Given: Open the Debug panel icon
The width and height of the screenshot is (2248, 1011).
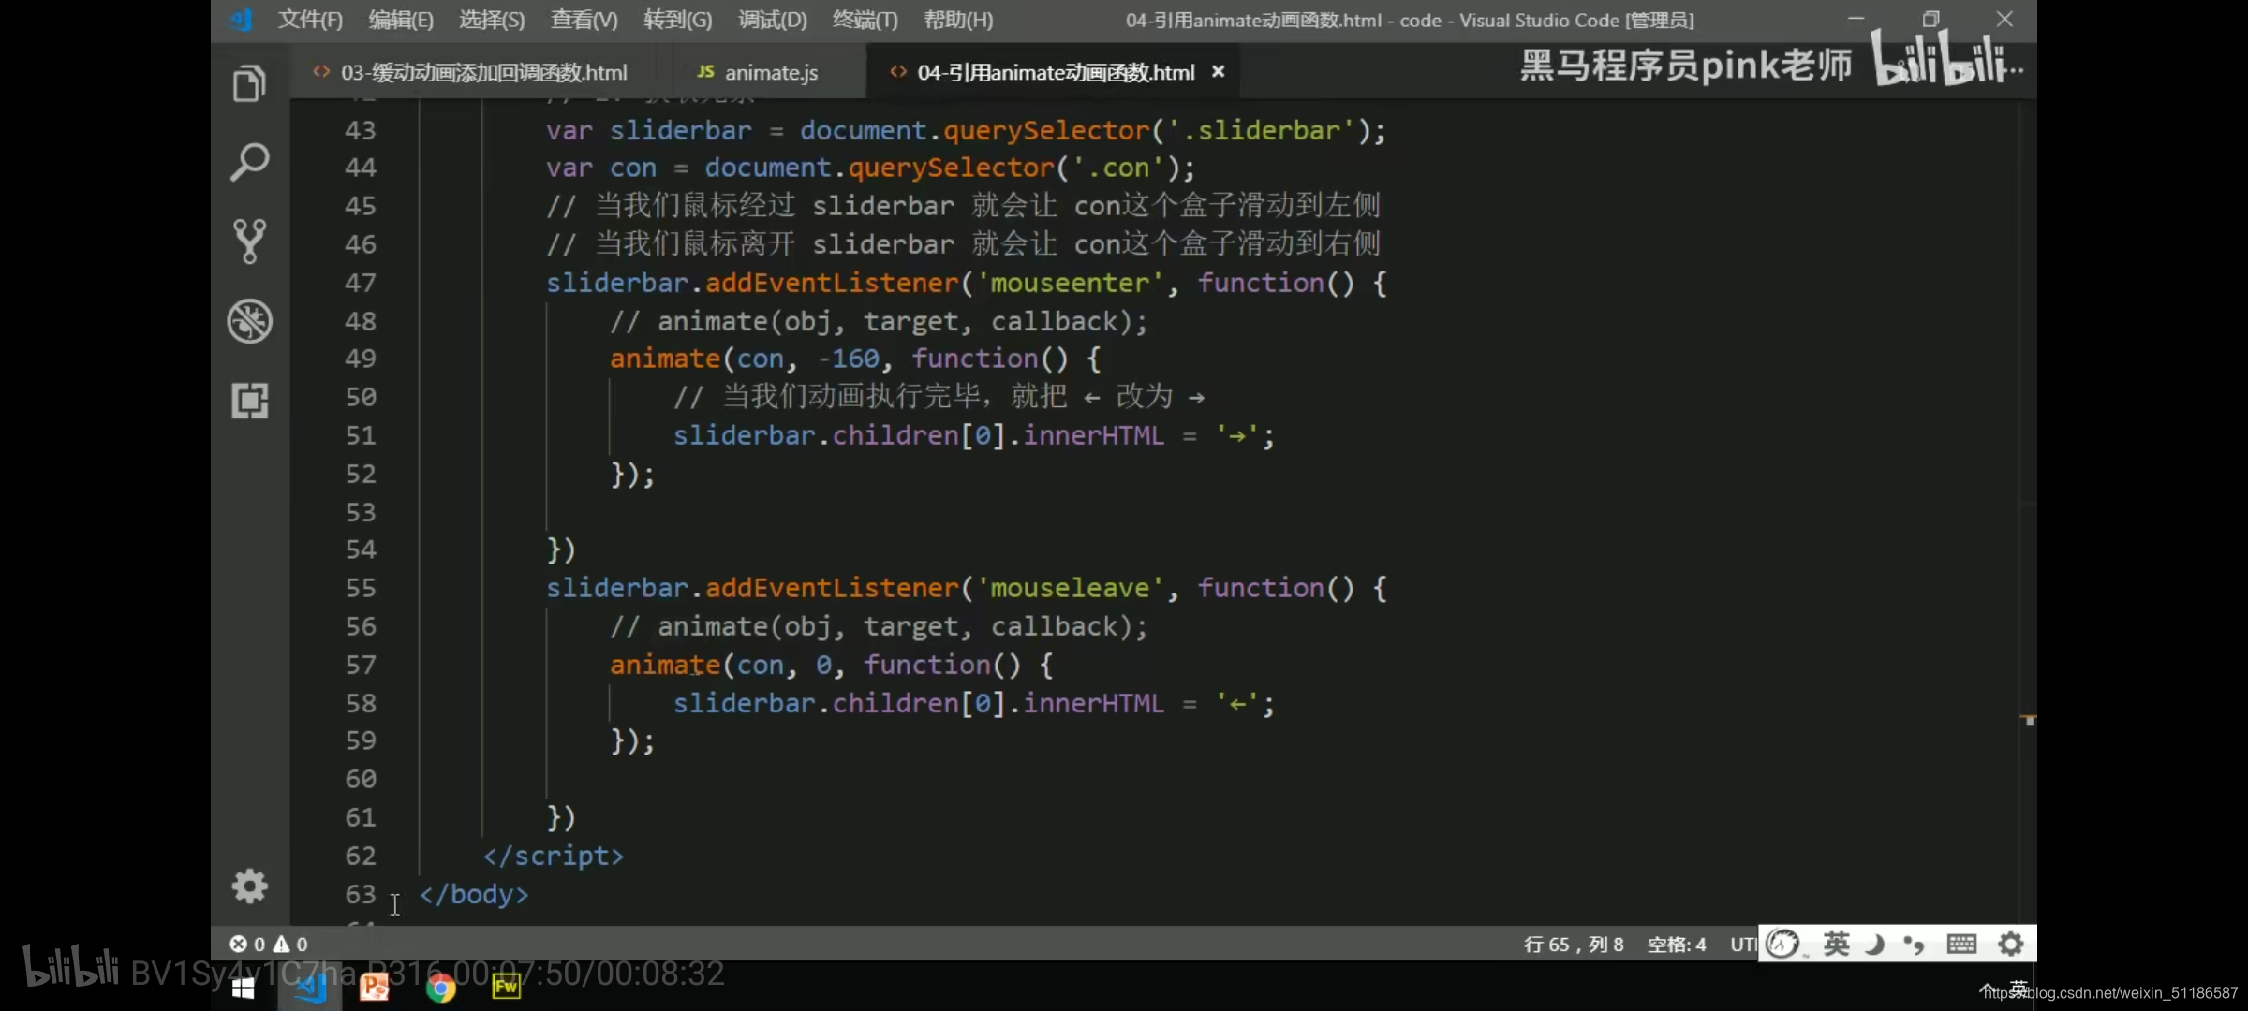Looking at the screenshot, I should [x=249, y=321].
